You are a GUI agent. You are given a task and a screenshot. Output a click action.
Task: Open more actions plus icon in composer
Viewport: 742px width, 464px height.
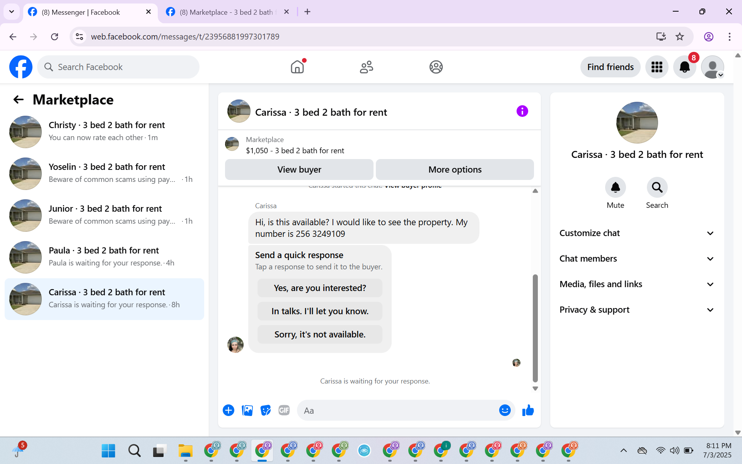pos(229,410)
